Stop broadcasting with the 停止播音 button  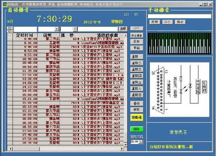click(137, 35)
